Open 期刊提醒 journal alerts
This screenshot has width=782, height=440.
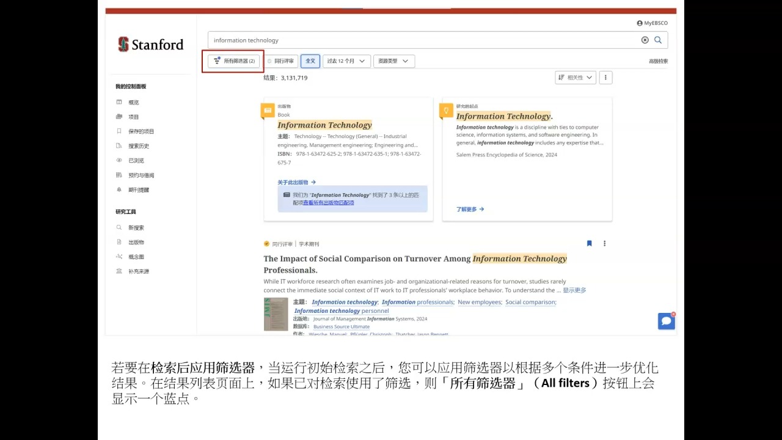[x=139, y=190]
